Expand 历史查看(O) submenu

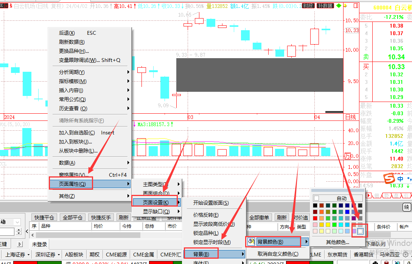click(90, 108)
